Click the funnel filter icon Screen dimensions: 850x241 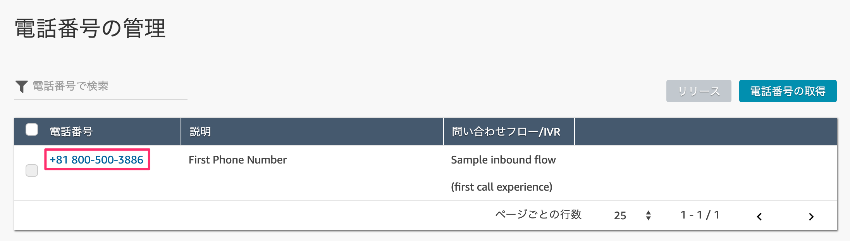pos(21,86)
